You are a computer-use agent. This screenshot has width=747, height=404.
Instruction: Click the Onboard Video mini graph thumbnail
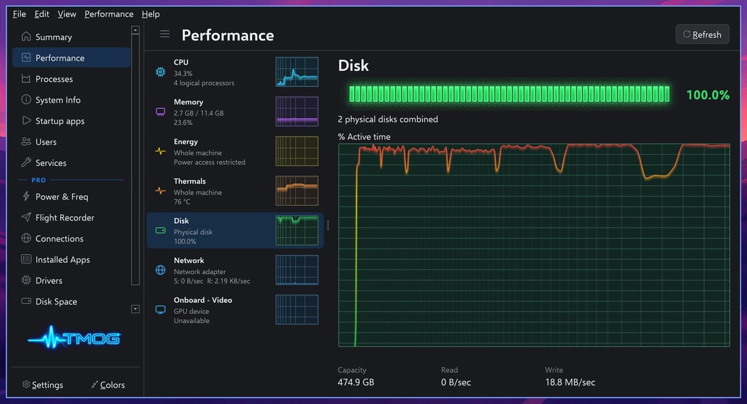tap(297, 310)
